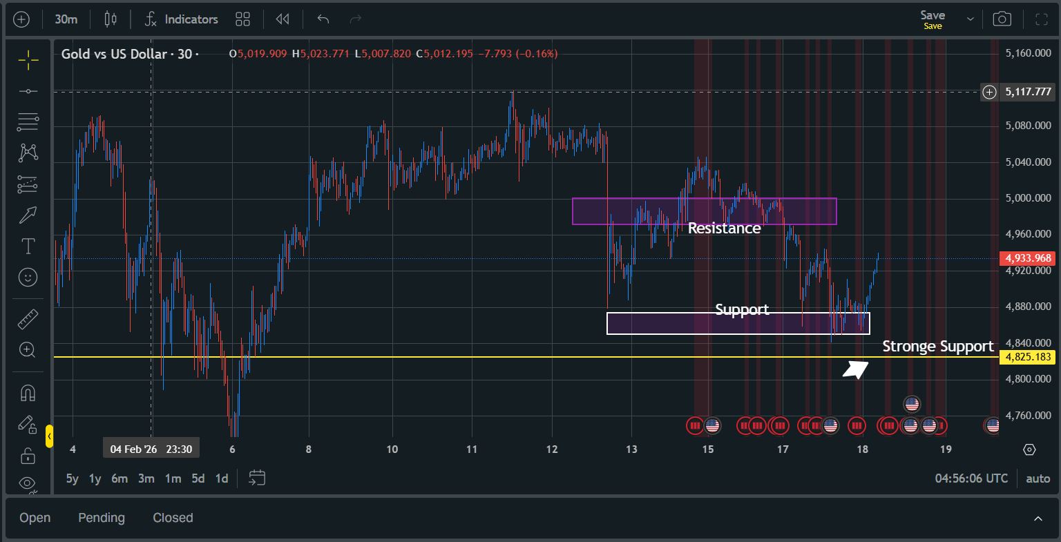Select the Text tool
Image resolution: width=1061 pixels, height=542 pixels.
tap(28, 246)
